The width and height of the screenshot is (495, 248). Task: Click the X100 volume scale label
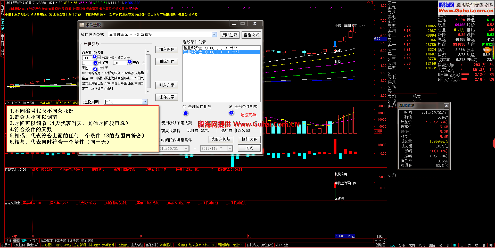[x=378, y=131]
